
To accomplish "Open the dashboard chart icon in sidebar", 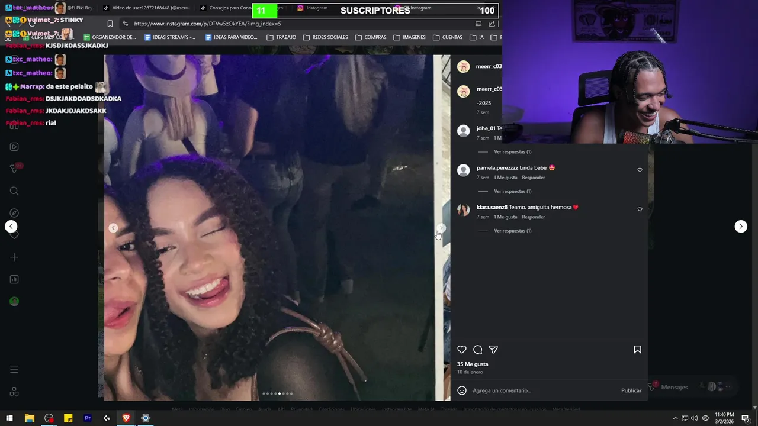I will coord(14,279).
